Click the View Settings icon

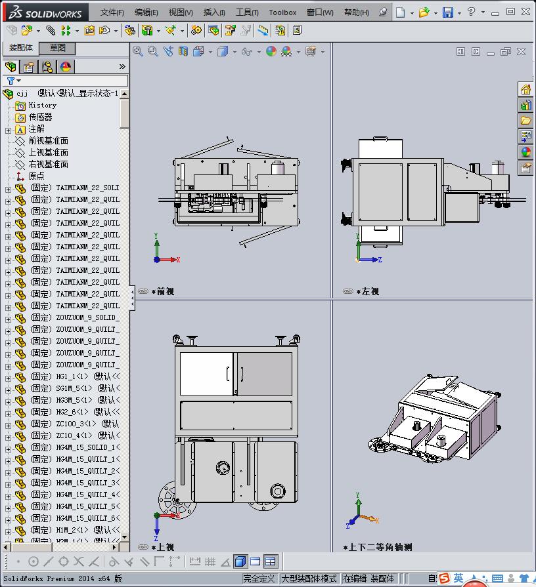pos(311,51)
